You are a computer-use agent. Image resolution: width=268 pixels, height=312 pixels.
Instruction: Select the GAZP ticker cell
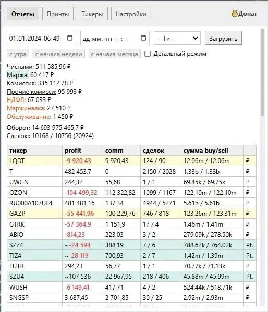pos(34,214)
